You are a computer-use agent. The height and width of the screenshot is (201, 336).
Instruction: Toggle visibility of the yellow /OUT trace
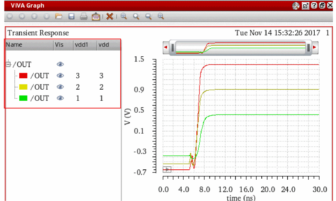tap(61, 87)
